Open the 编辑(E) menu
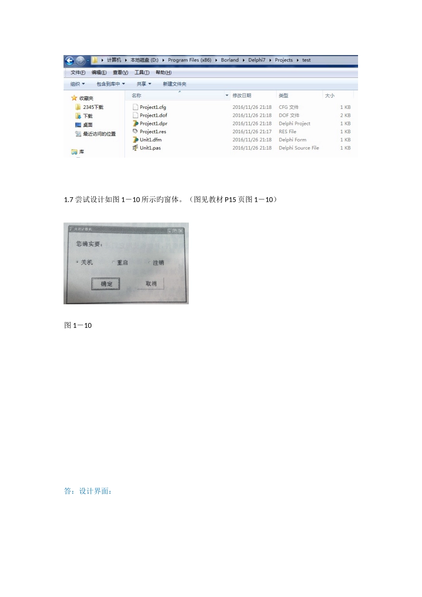 [99, 72]
